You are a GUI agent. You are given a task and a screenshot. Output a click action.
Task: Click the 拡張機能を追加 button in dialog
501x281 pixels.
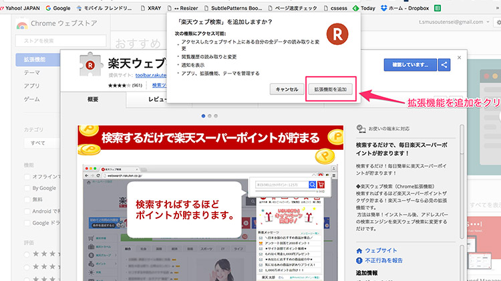point(331,89)
